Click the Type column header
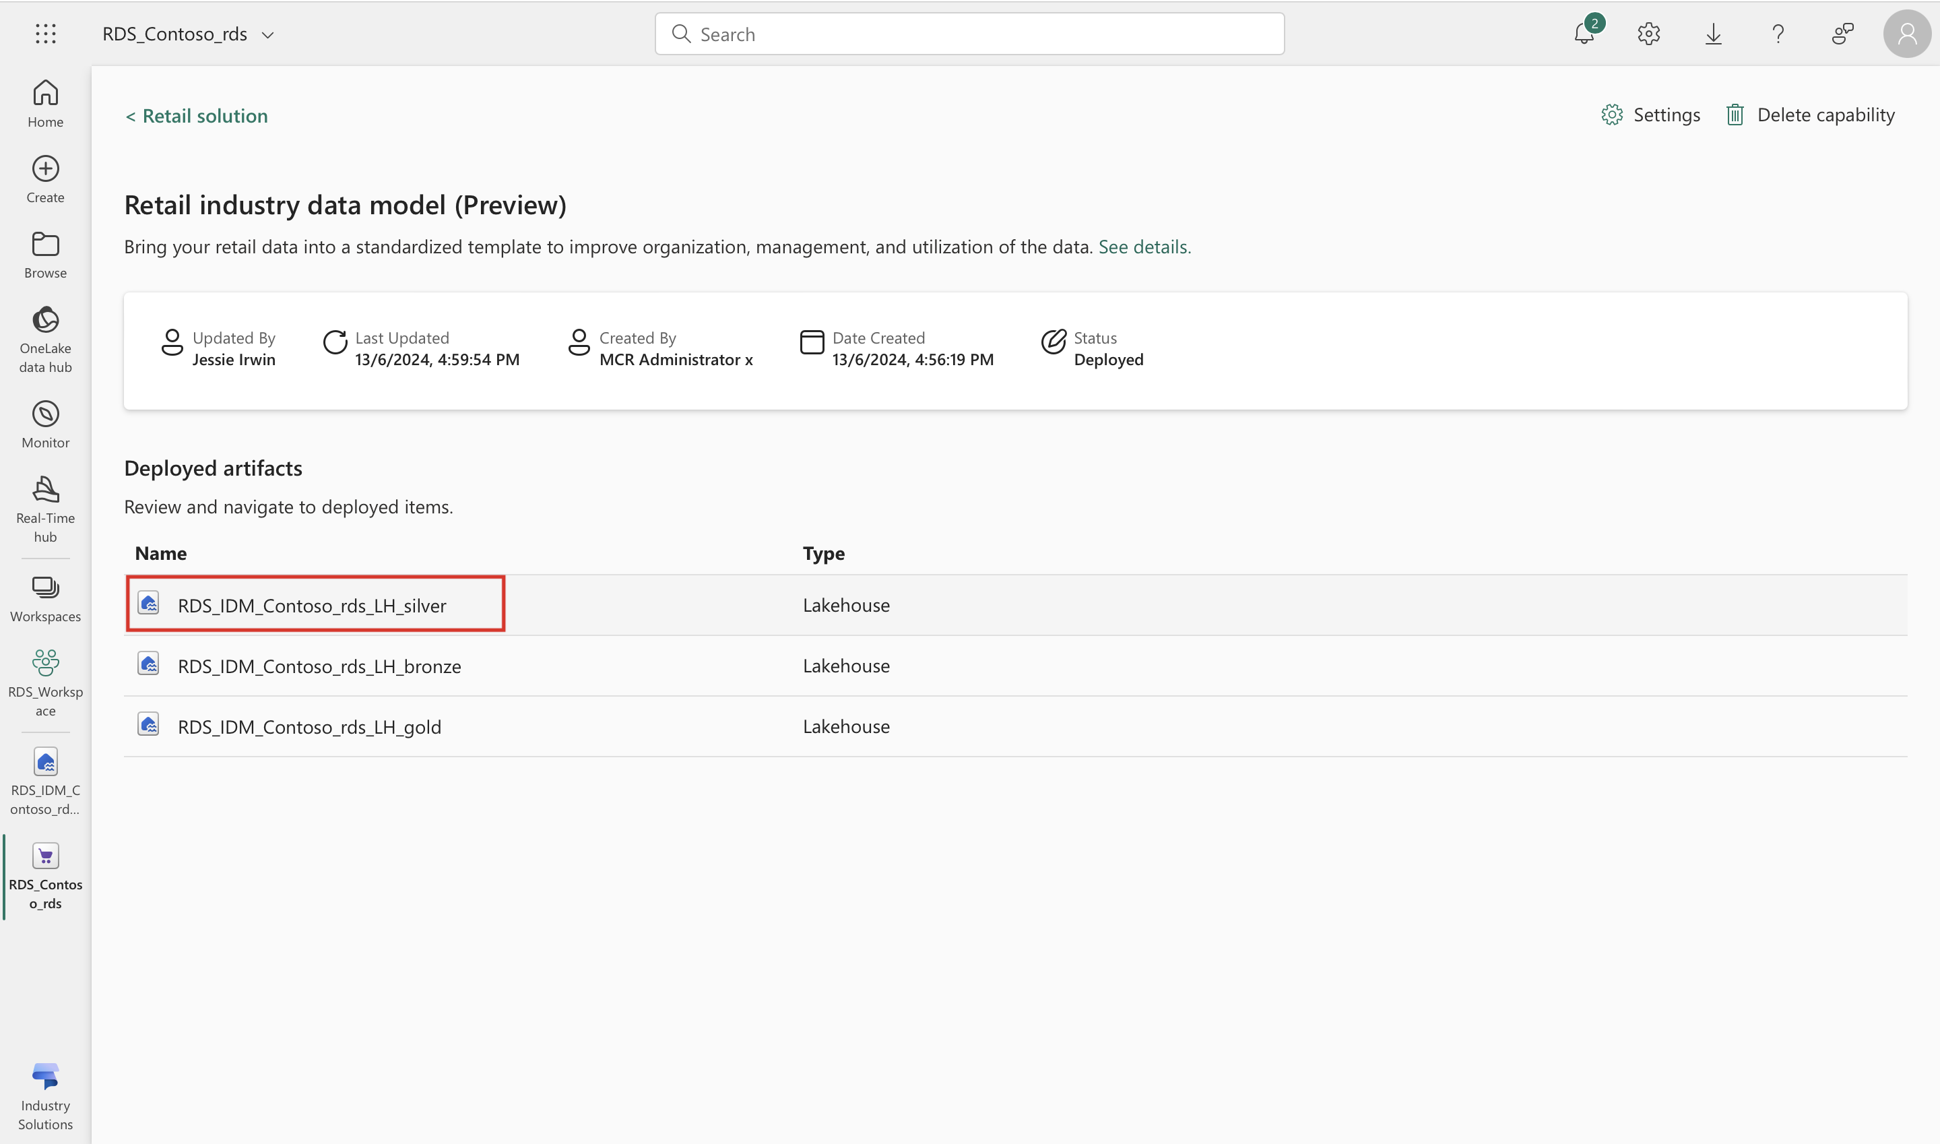1940x1144 pixels. [x=824, y=554]
